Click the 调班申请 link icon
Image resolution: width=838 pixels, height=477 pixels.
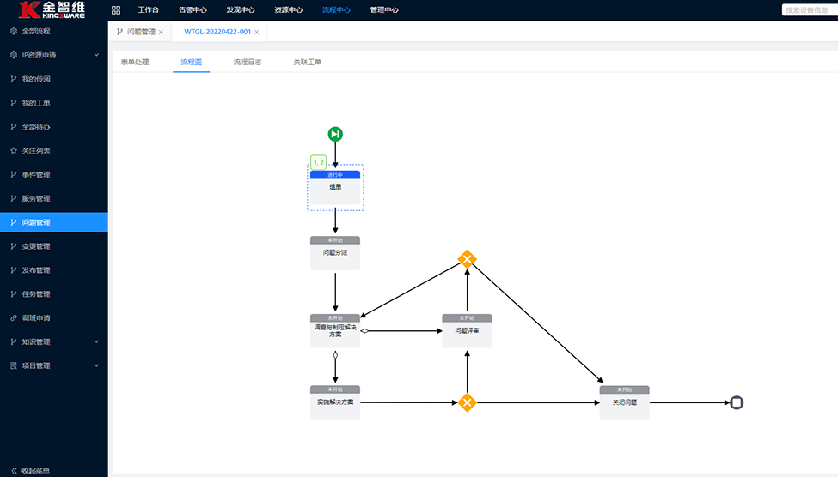pyautogui.click(x=14, y=318)
